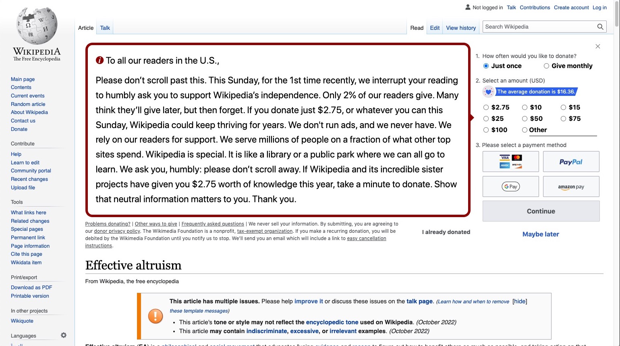Open Random article in sidebar
620x346 pixels.
28,104
